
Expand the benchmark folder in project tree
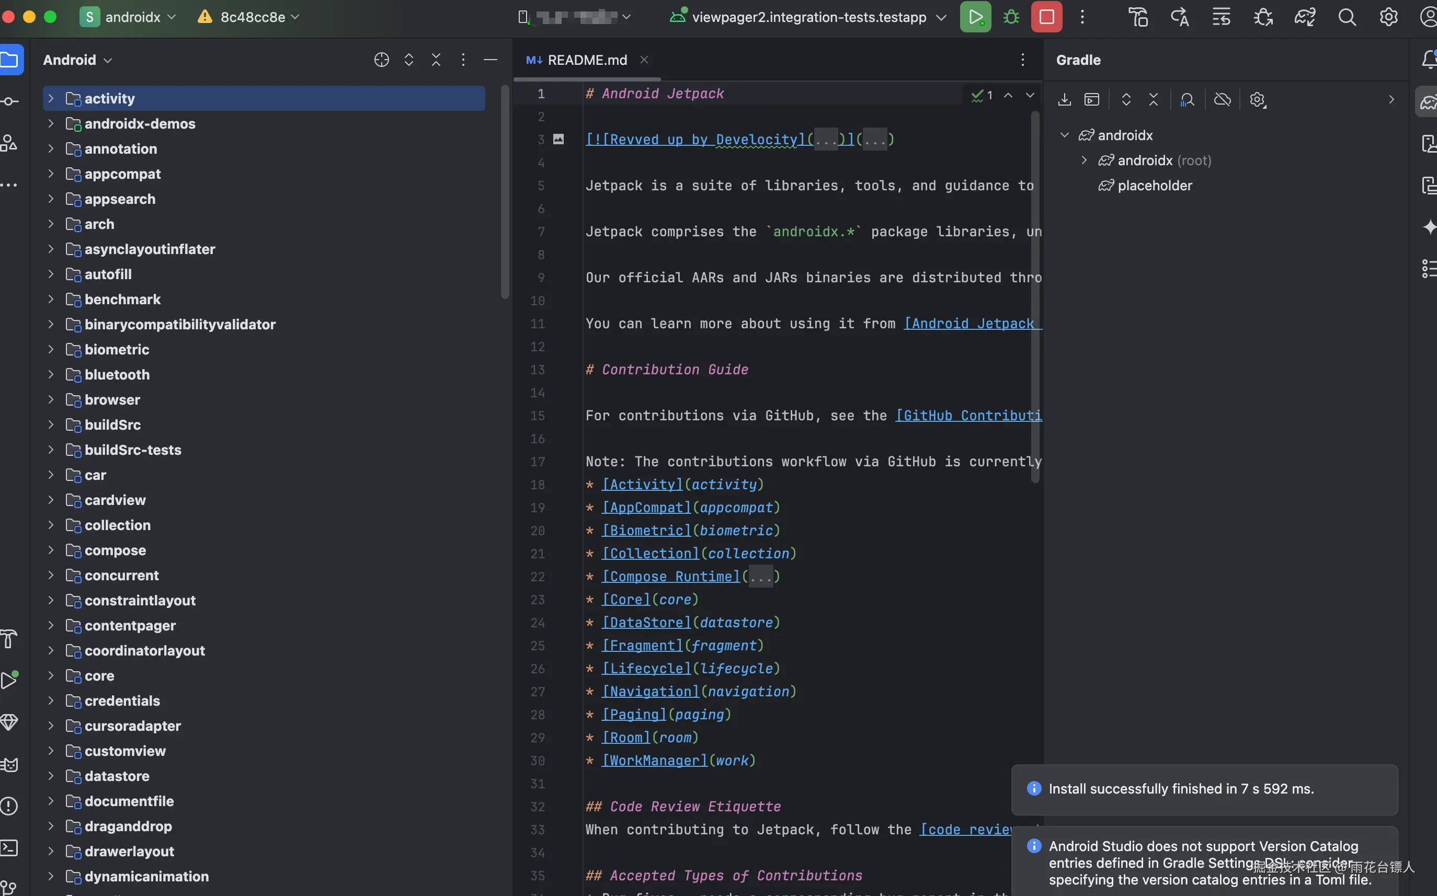point(51,299)
